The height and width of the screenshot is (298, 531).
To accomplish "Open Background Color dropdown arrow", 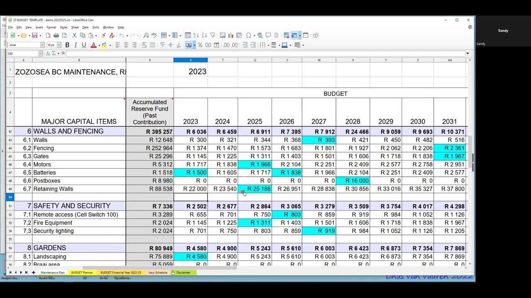I will click(110, 45).
